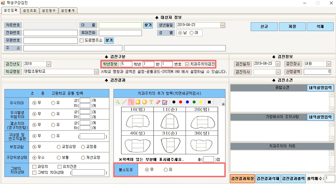
Task: Click the 학년 grade number field
Action: point(126,64)
